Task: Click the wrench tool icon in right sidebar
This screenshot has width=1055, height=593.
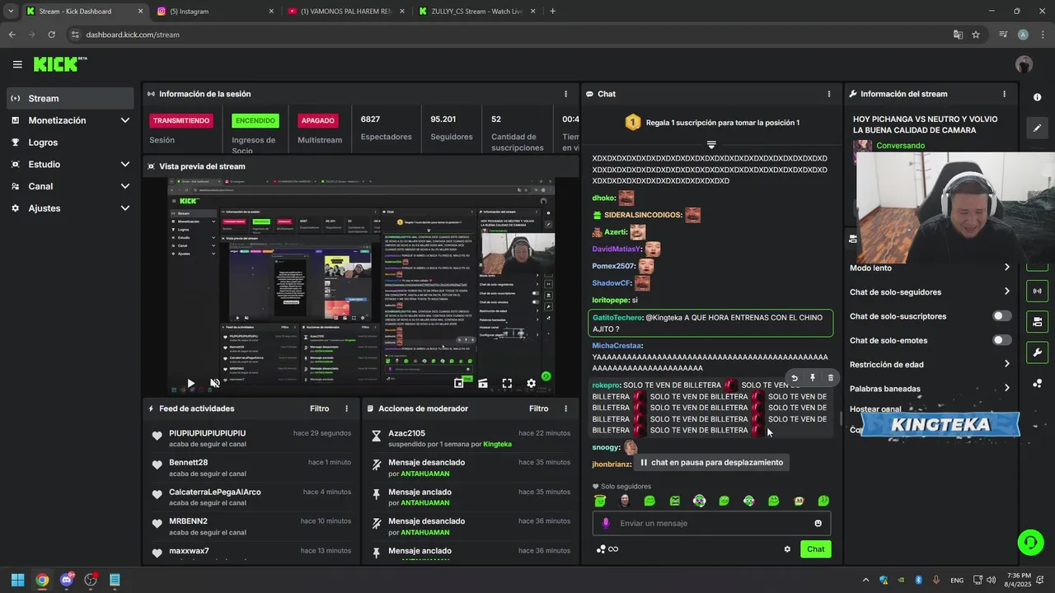Action: 1037,353
